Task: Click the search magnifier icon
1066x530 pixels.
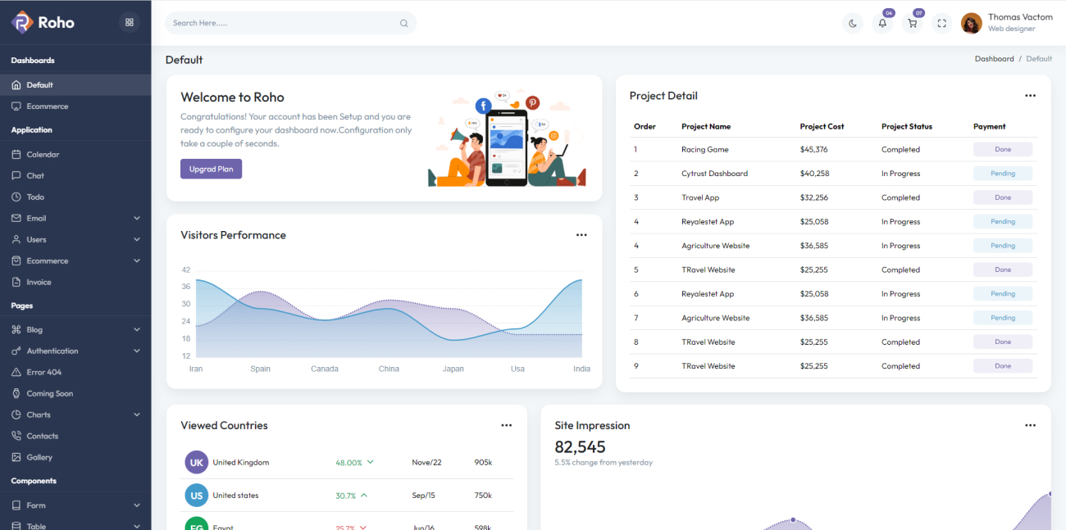Action: 403,23
